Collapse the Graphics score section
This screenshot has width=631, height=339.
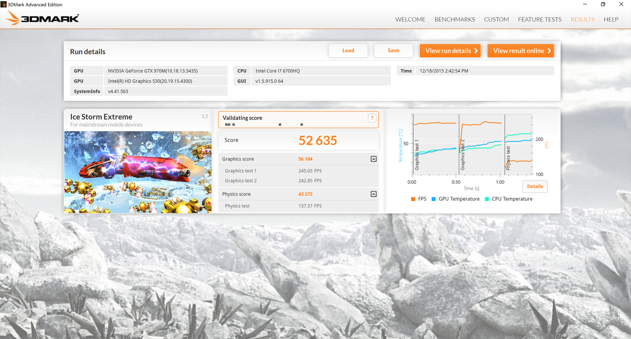click(x=374, y=159)
